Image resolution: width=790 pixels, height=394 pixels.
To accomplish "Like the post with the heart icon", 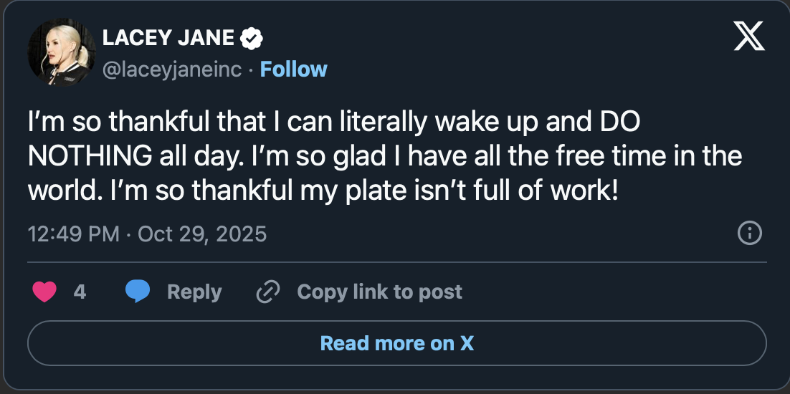I will [x=44, y=292].
